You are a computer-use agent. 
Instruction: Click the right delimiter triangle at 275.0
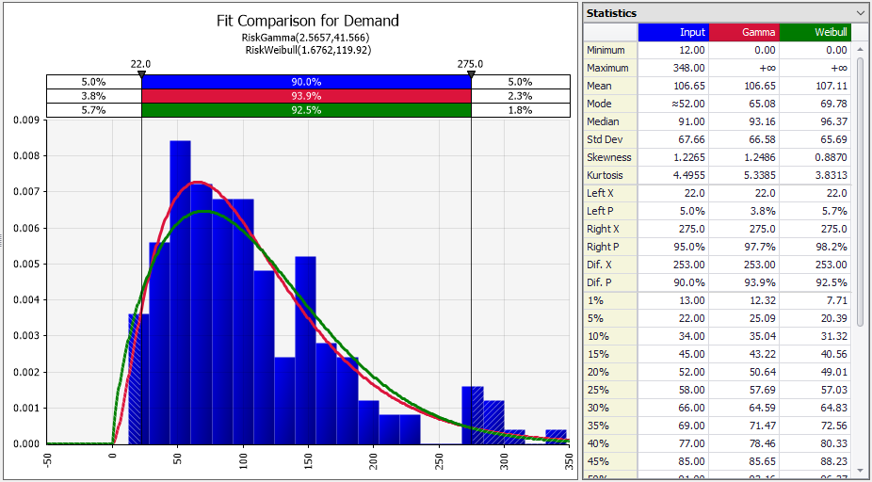click(471, 72)
